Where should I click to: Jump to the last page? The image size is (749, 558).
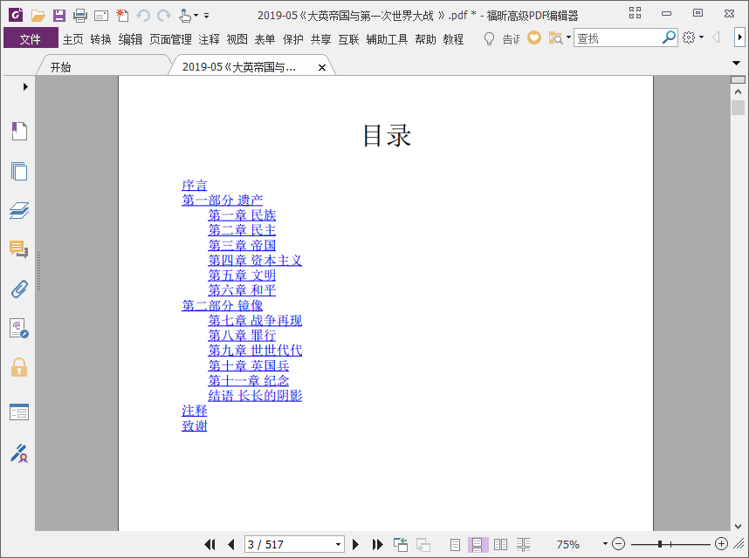pos(377,544)
